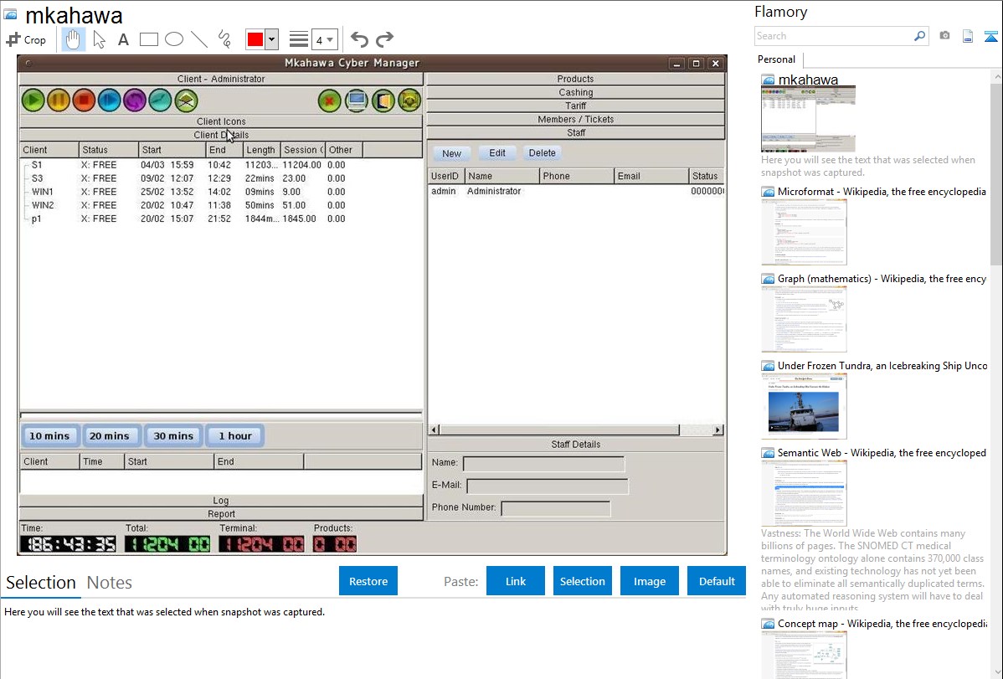This screenshot has height=679, width=1003.
Task: Select the Crop tool
Action: pyautogui.click(x=26, y=39)
